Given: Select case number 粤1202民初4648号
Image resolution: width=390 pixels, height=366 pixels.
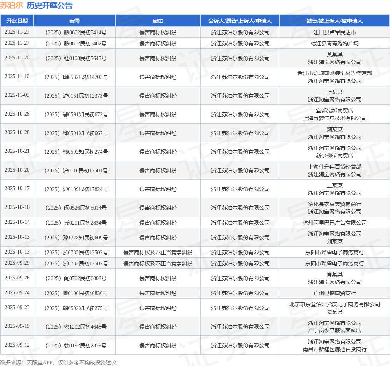Looking at the screenshot, I should click(76, 327).
